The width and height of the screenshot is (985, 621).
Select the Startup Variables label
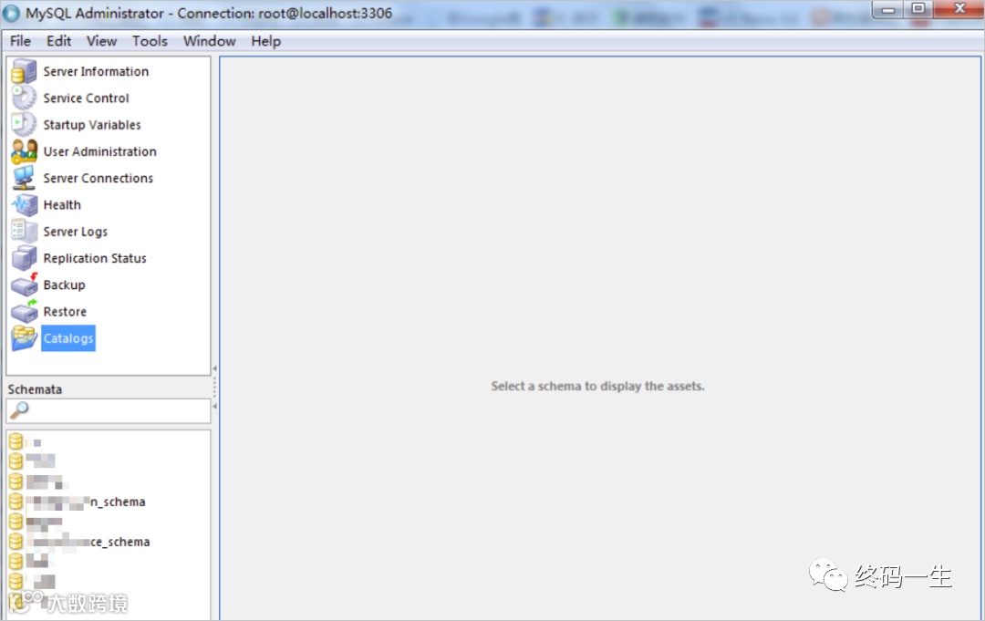point(92,125)
